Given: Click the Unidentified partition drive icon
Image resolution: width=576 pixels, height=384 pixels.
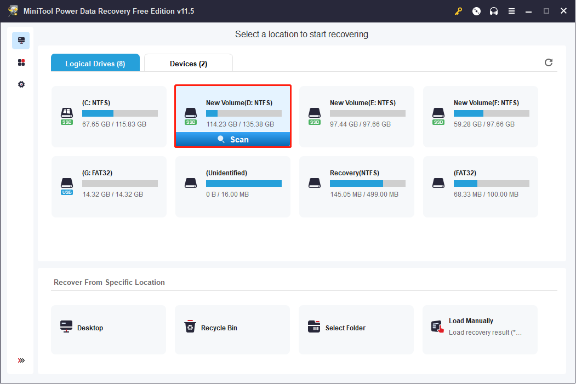Looking at the screenshot, I should pos(191,183).
